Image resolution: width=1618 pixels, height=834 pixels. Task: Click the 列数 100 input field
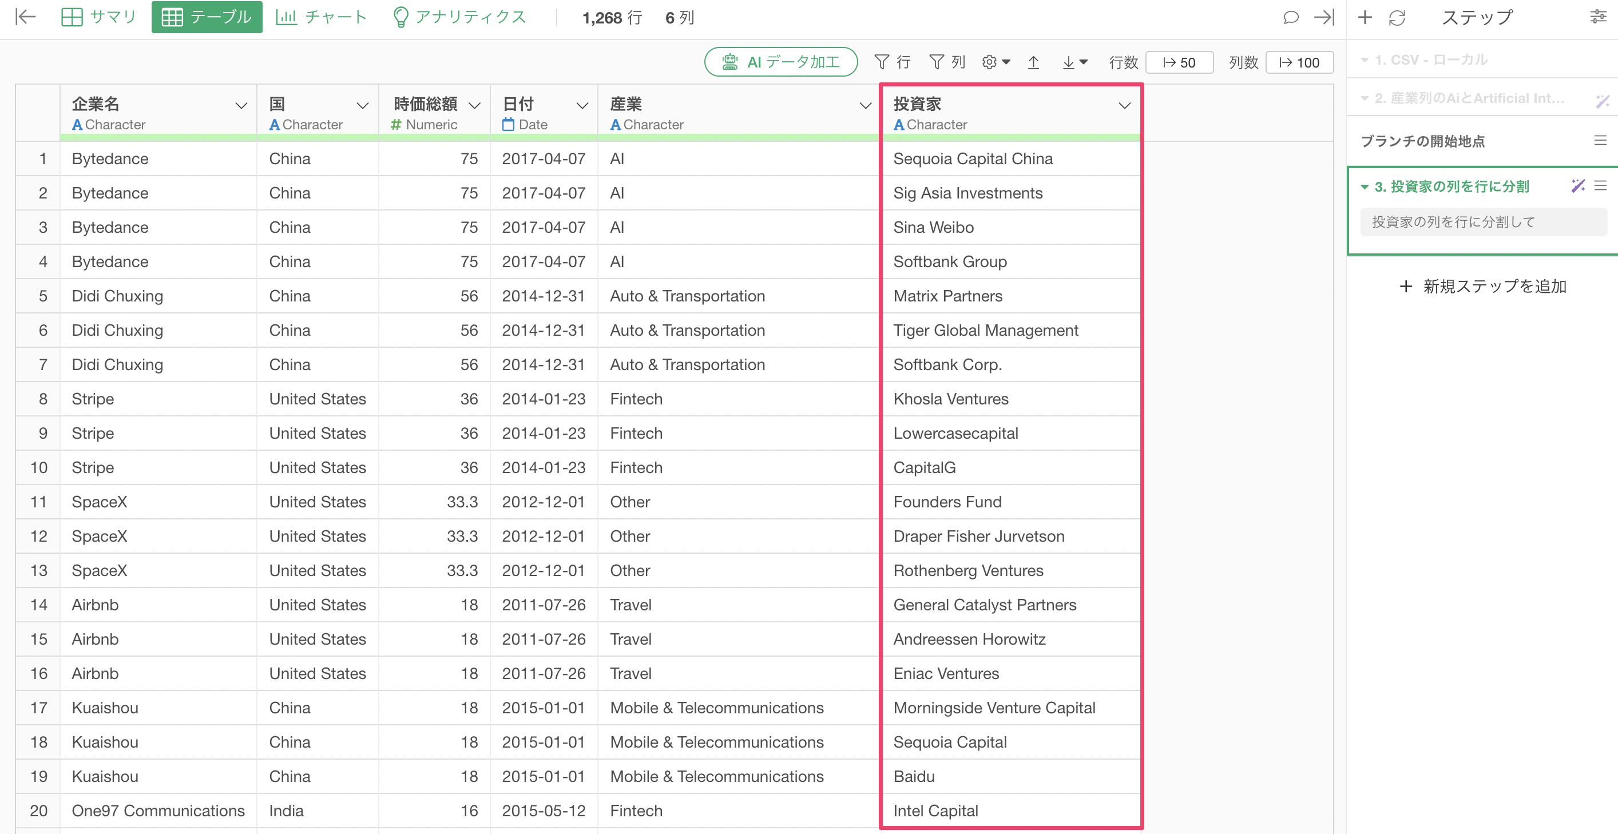point(1299,62)
